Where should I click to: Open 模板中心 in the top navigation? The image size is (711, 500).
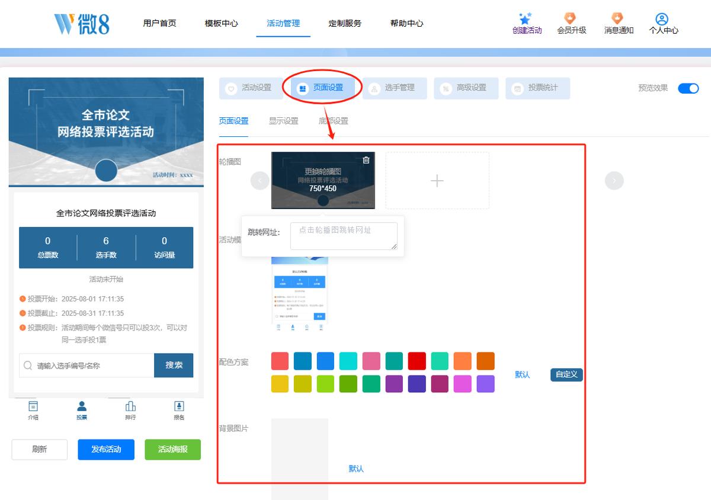[x=222, y=23]
